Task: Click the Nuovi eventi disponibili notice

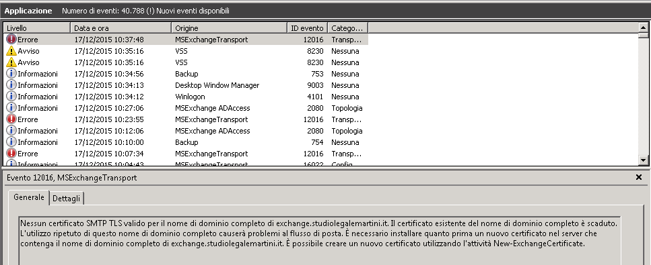Action: pyautogui.click(x=193, y=11)
